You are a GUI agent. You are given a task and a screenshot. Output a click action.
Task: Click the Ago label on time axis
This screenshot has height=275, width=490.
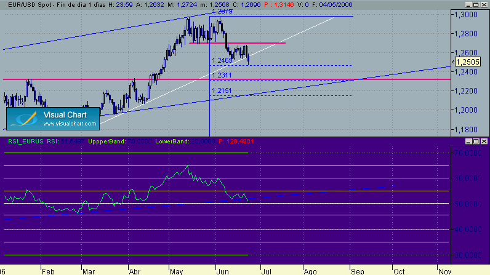(310, 271)
